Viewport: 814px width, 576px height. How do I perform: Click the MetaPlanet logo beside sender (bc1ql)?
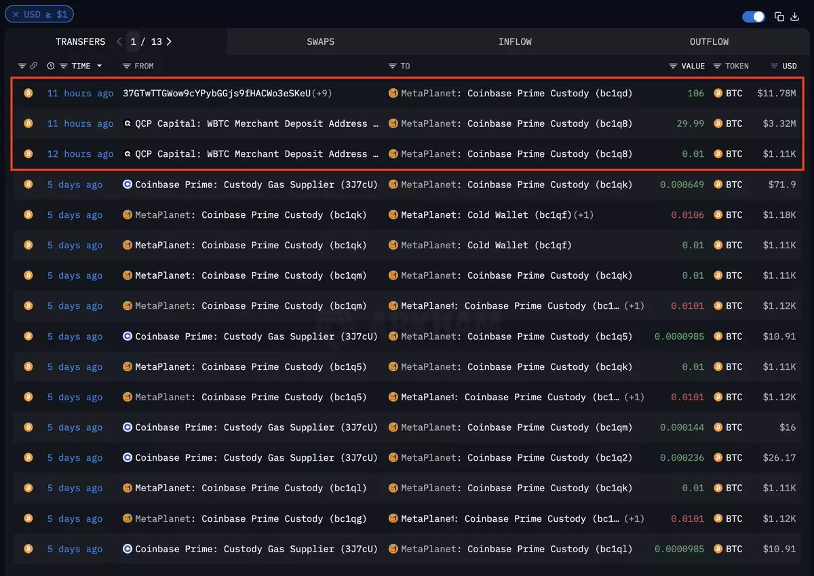click(x=127, y=488)
